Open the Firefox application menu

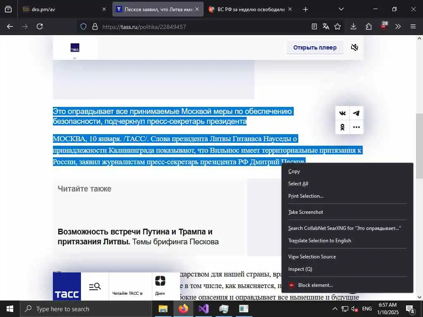pos(413,26)
